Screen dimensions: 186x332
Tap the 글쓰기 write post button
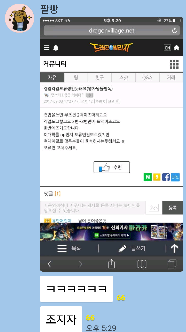coord(132,249)
